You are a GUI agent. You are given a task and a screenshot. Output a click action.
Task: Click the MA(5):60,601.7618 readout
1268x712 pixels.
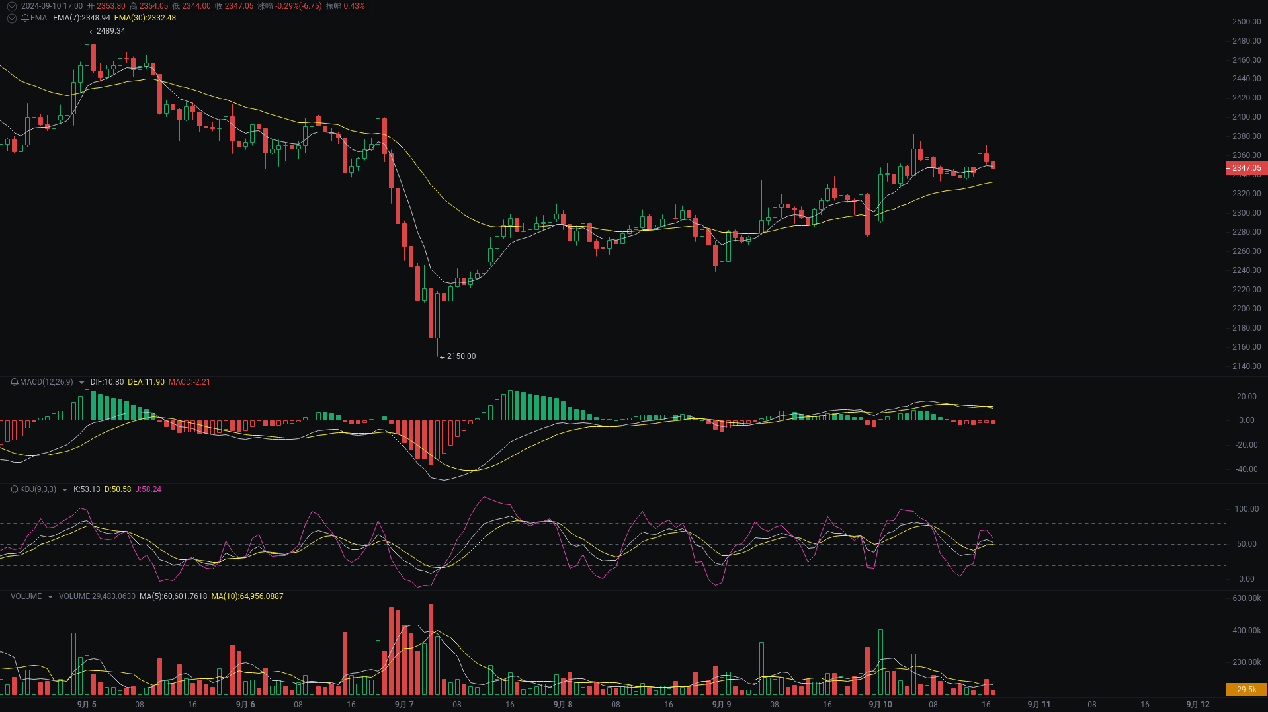tap(173, 596)
